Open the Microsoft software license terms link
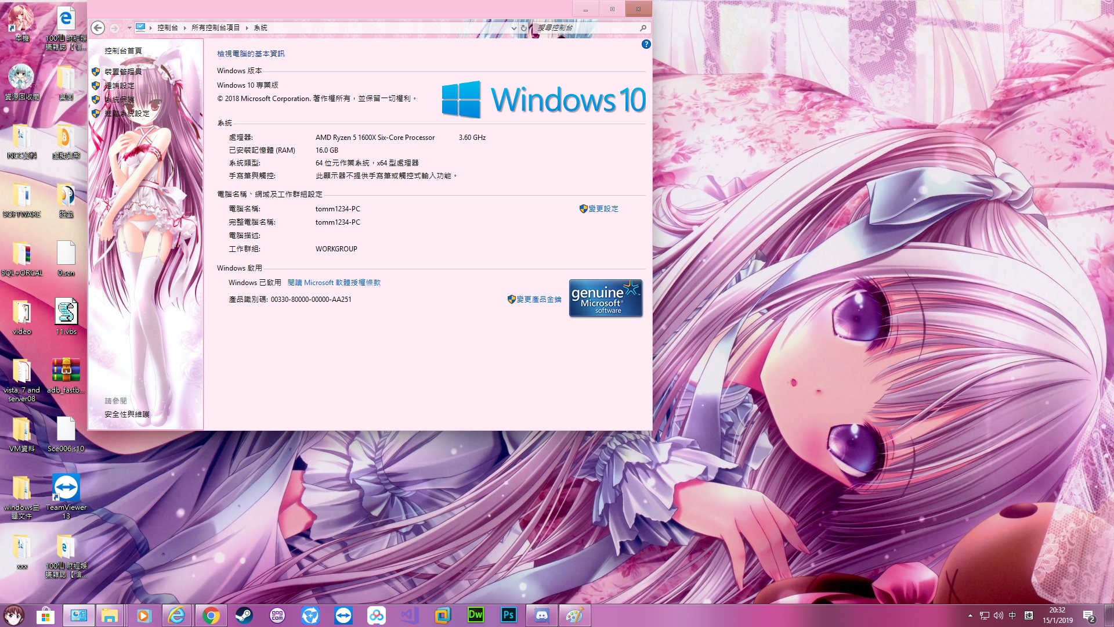 (x=334, y=283)
